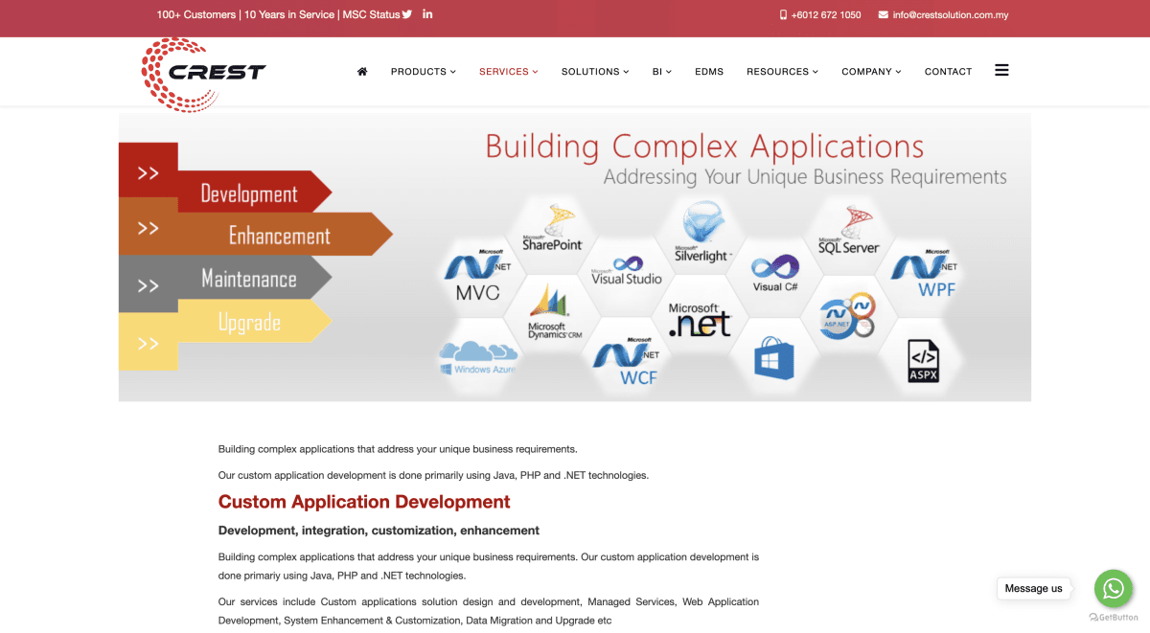Call the +6012 672 1050 phone link
Viewport: 1150px width, 633px height.
(x=826, y=15)
